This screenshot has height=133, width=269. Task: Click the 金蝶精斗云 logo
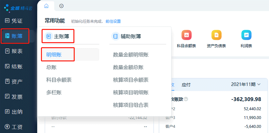pyautogui.click(x=18, y=8)
